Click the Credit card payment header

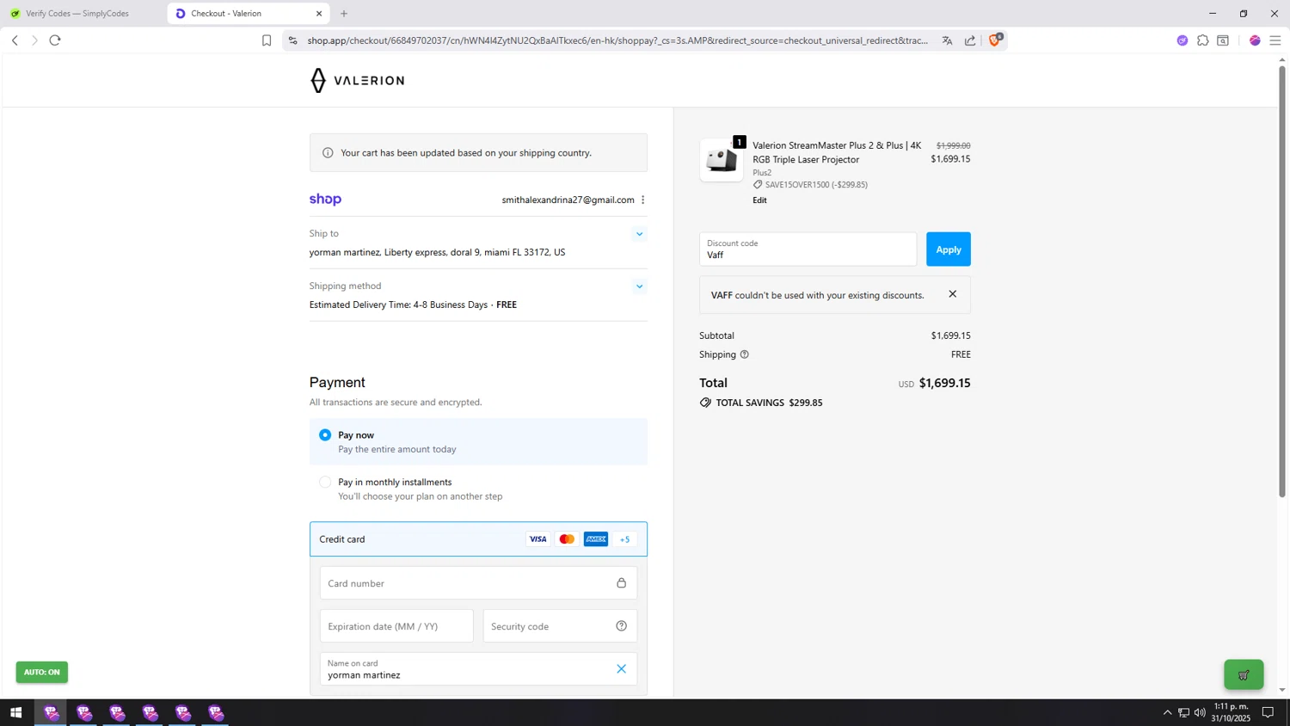(478, 539)
